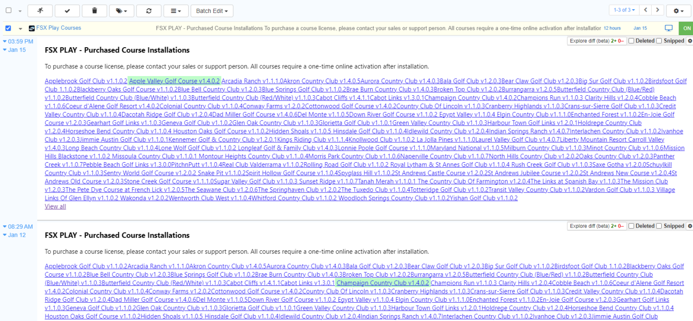This screenshot has width=693, height=321.
Task: Click the 12 hours interval text
Action: [x=612, y=28]
